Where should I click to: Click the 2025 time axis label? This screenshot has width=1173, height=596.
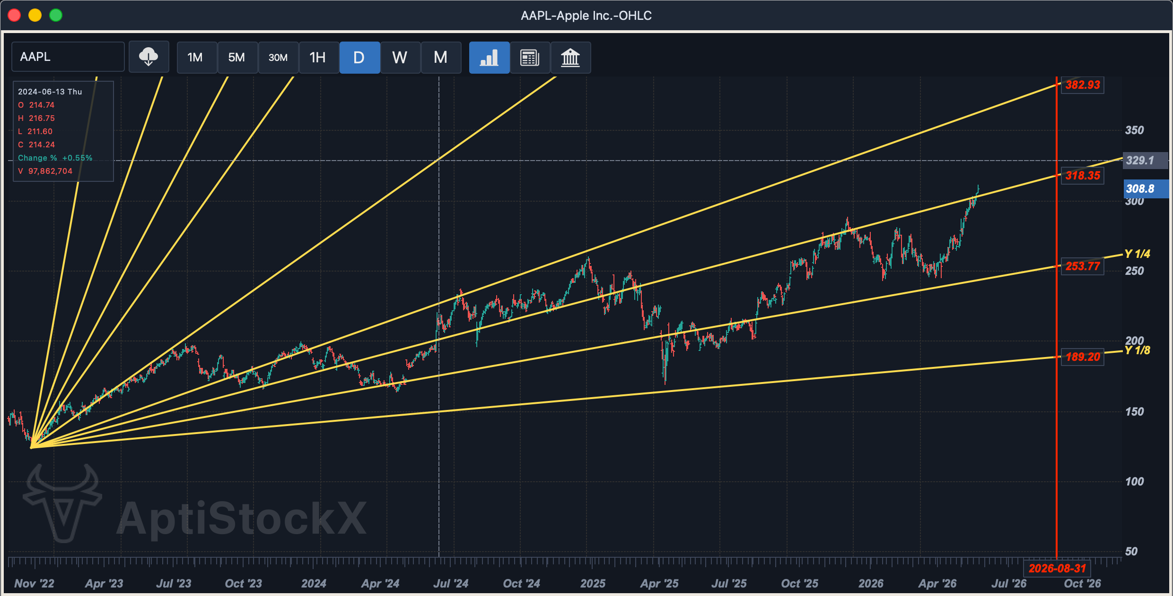click(593, 584)
